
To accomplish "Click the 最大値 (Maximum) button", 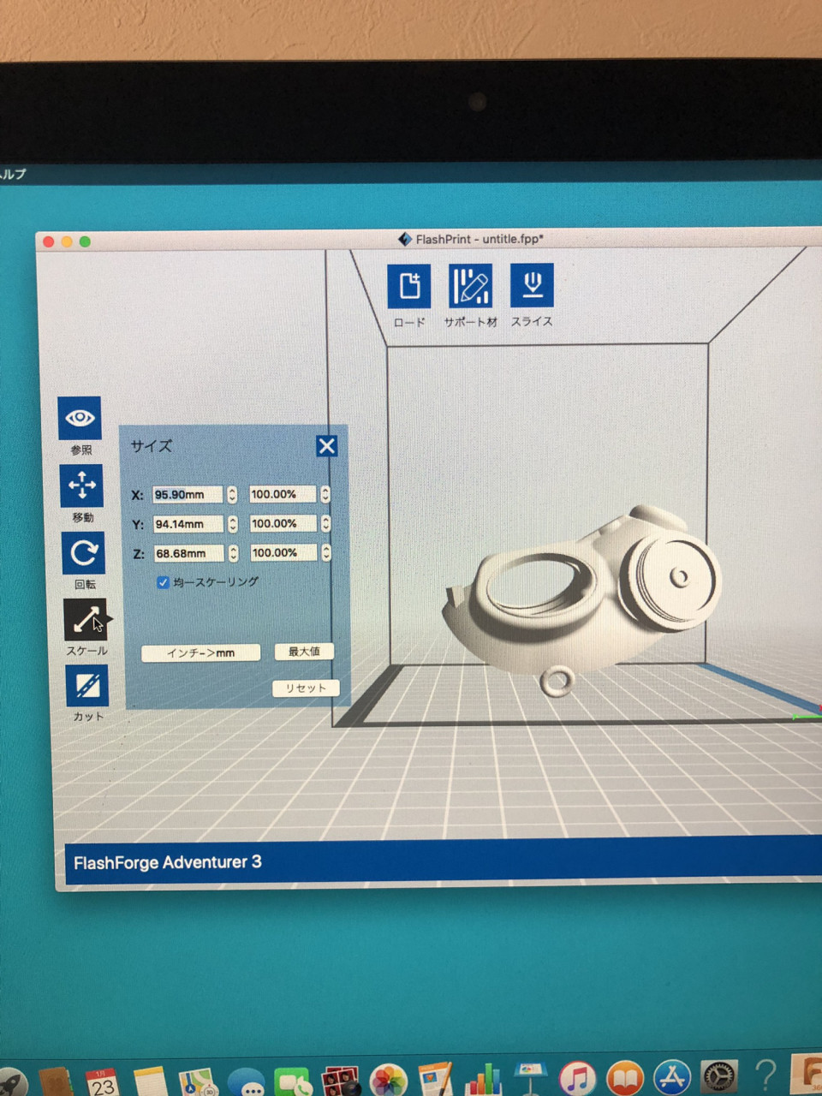I will pos(304,652).
